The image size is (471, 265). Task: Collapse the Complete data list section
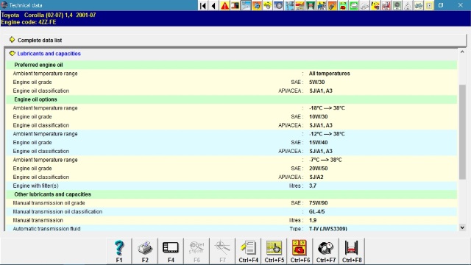(x=12, y=40)
